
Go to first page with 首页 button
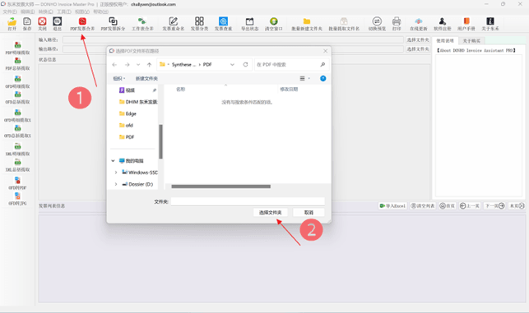point(448,205)
